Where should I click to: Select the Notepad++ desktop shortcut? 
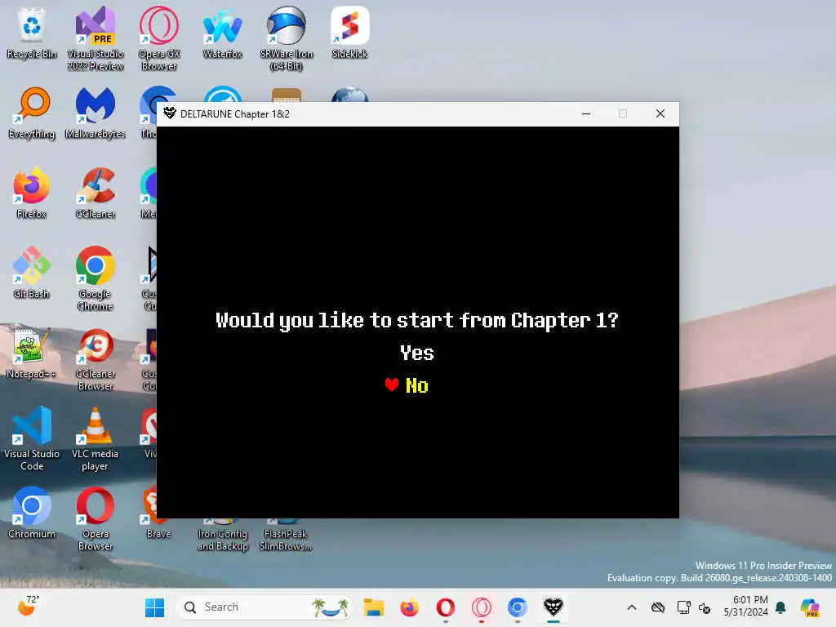[32, 353]
